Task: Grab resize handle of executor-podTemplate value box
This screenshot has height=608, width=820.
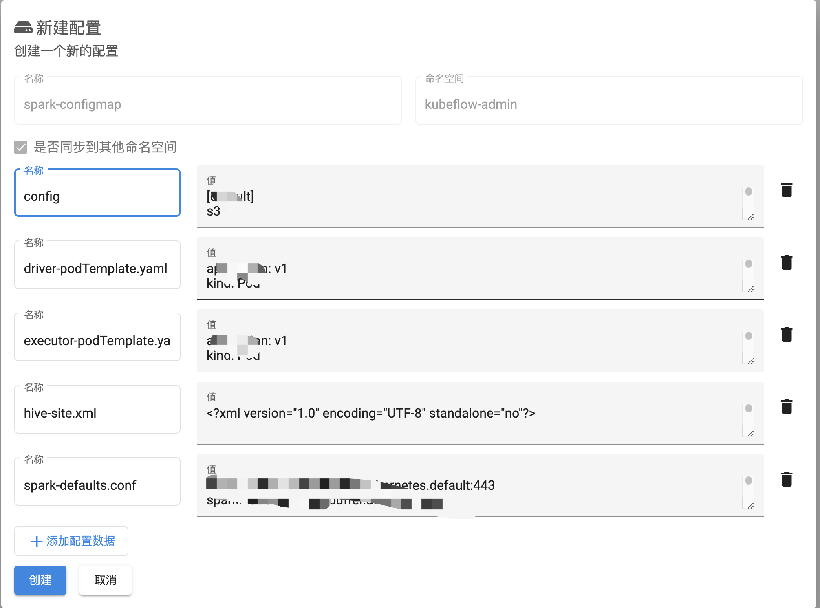Action: [751, 361]
